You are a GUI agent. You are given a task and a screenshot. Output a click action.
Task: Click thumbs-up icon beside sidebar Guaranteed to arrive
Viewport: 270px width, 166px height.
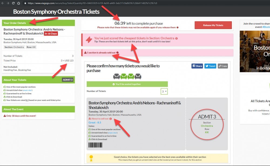(x=5, y=94)
